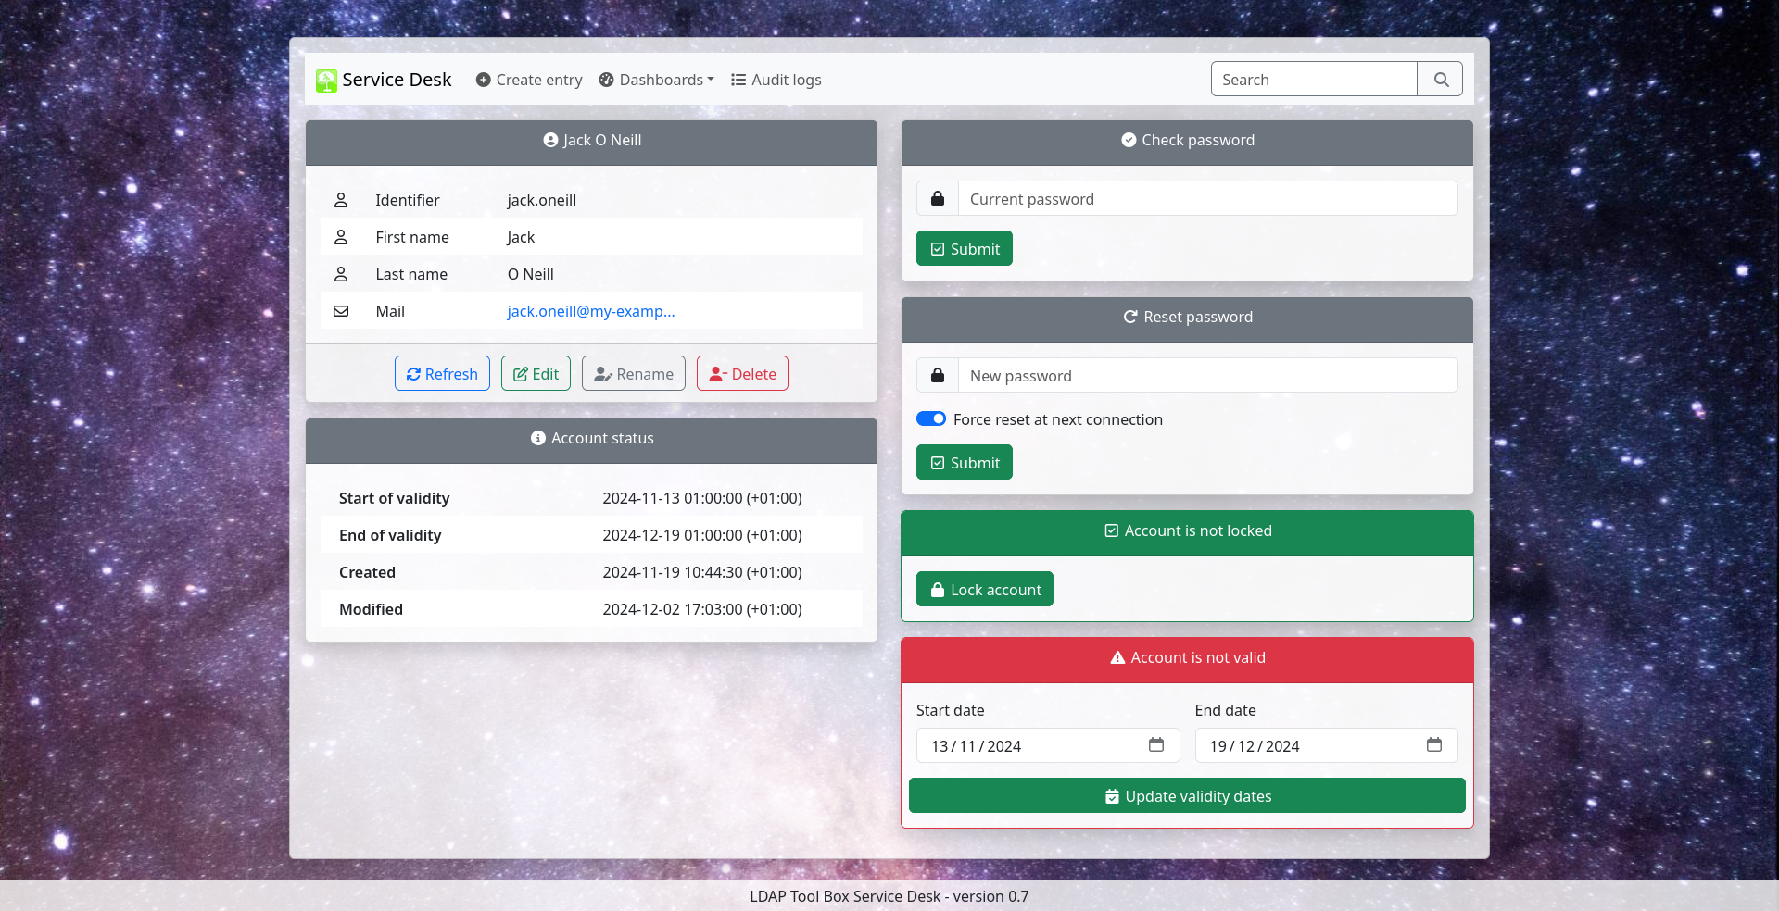
Task: Focus the Search input field
Action: 1314,80
